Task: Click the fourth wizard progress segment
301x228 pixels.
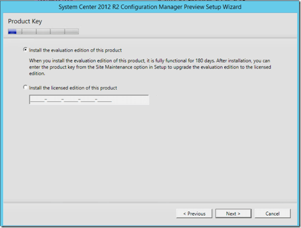Action: pos(57,32)
